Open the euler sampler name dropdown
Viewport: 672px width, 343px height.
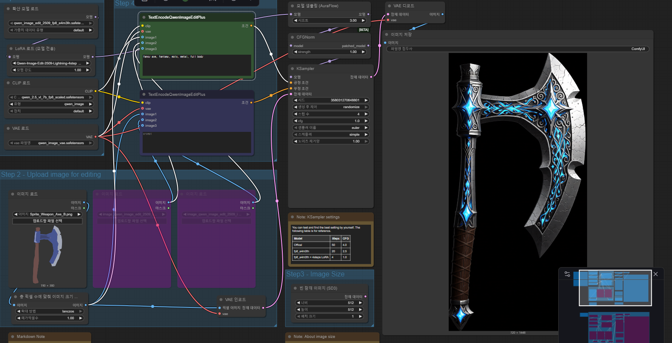click(x=331, y=128)
